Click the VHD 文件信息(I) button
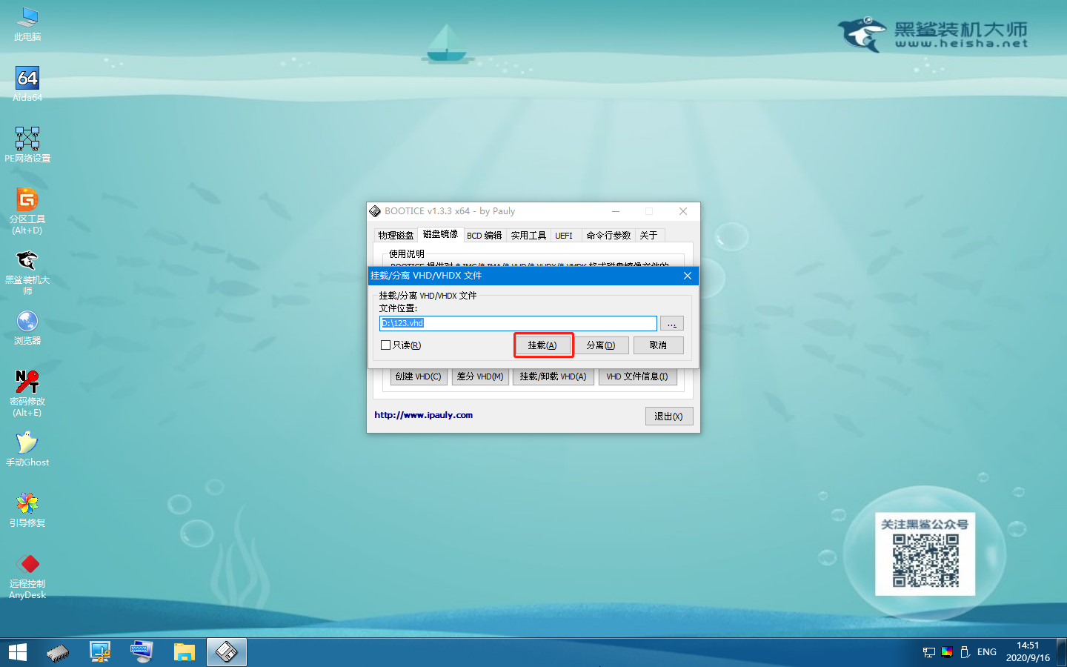1067x667 pixels. coord(637,376)
